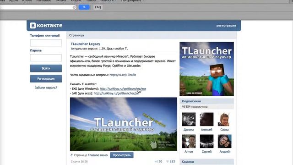Open the TLauncher group avatar picture

point(206,69)
